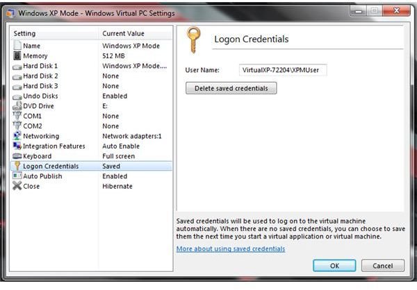Open More about using saved credentials link

(231, 249)
